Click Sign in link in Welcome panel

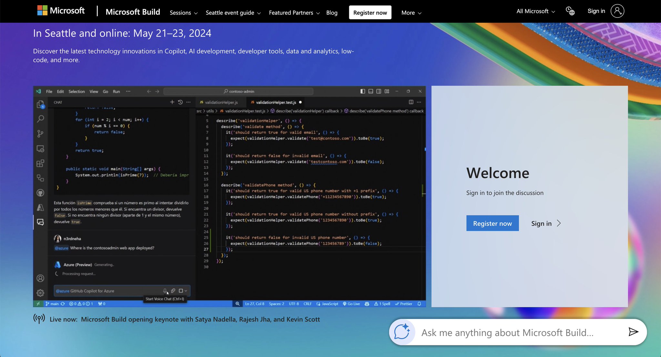coord(546,223)
